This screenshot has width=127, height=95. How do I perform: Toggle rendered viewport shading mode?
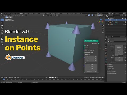[x=102, y=15]
